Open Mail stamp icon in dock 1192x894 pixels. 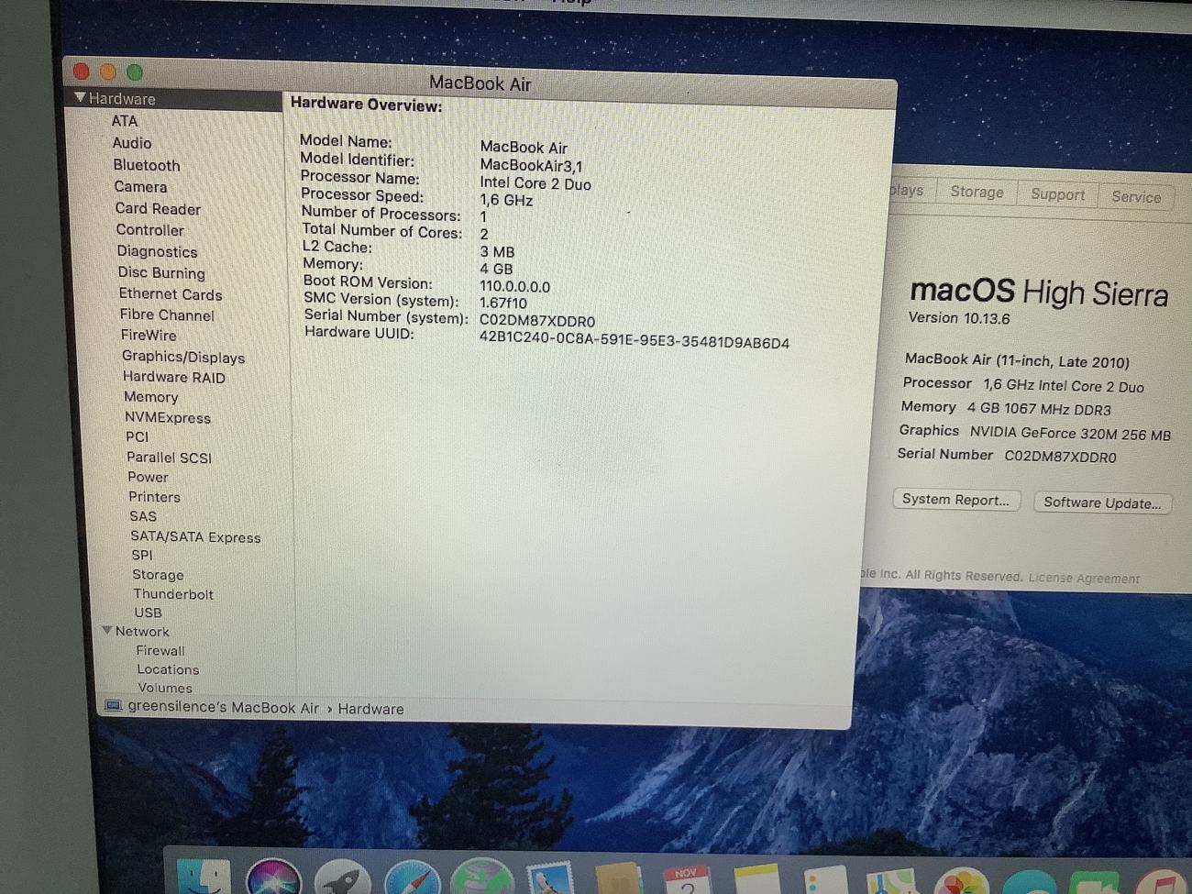(549, 880)
